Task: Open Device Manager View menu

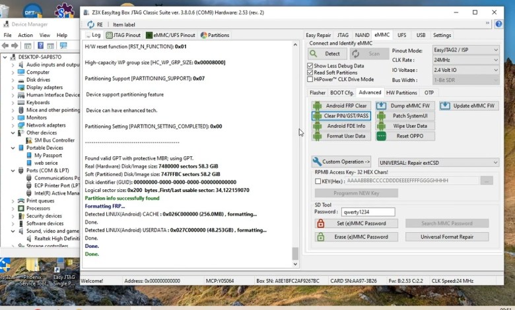Action: point(45,35)
